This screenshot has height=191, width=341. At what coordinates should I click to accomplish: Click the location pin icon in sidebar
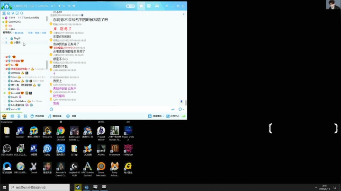pyautogui.click(x=13, y=13)
